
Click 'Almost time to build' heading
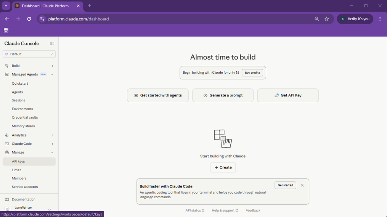pyautogui.click(x=223, y=57)
